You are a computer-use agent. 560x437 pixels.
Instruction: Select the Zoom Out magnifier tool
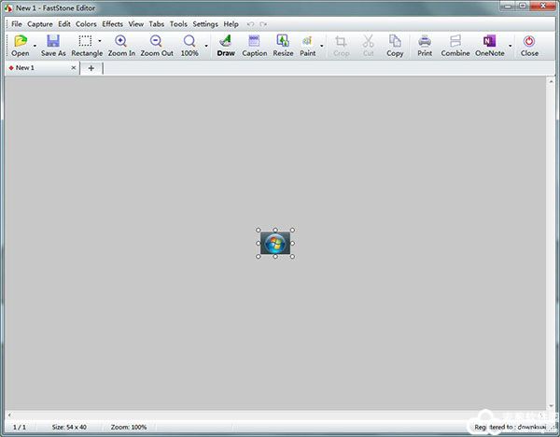click(156, 42)
